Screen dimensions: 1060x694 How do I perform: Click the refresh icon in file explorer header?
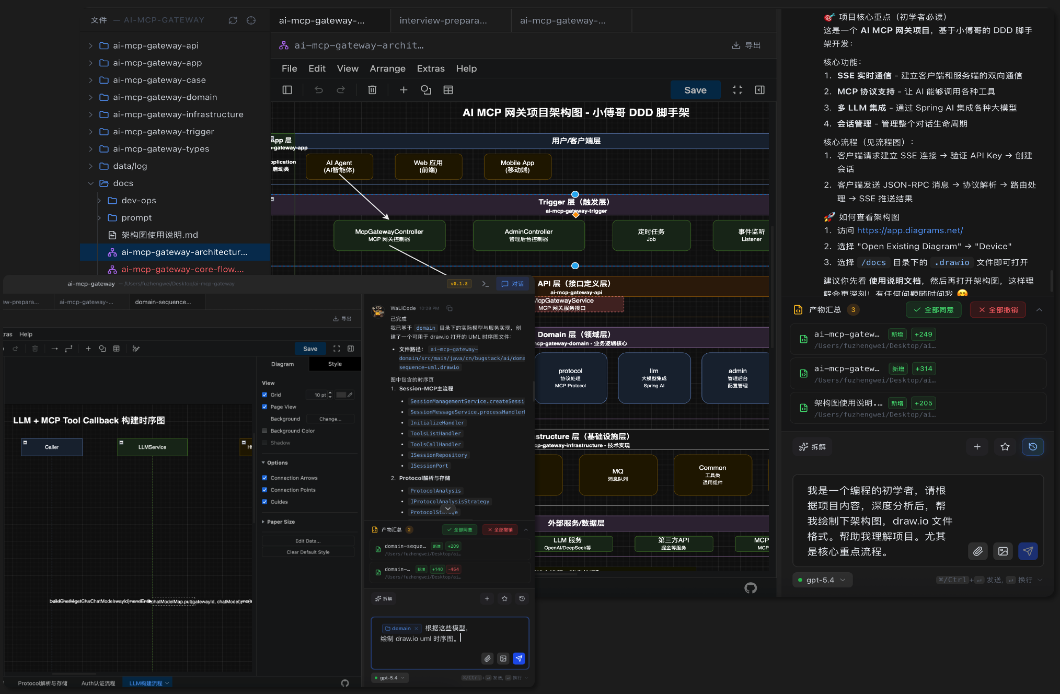coord(233,20)
